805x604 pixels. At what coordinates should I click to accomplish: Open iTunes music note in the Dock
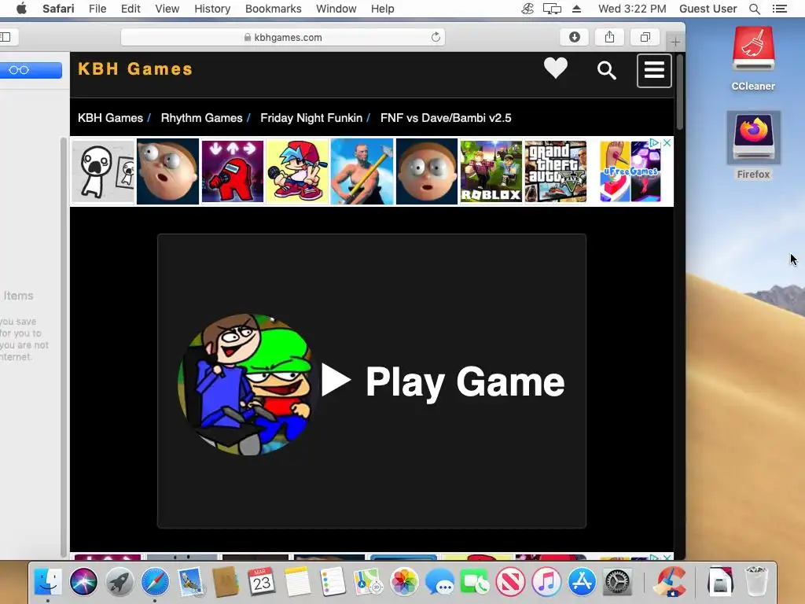click(546, 582)
